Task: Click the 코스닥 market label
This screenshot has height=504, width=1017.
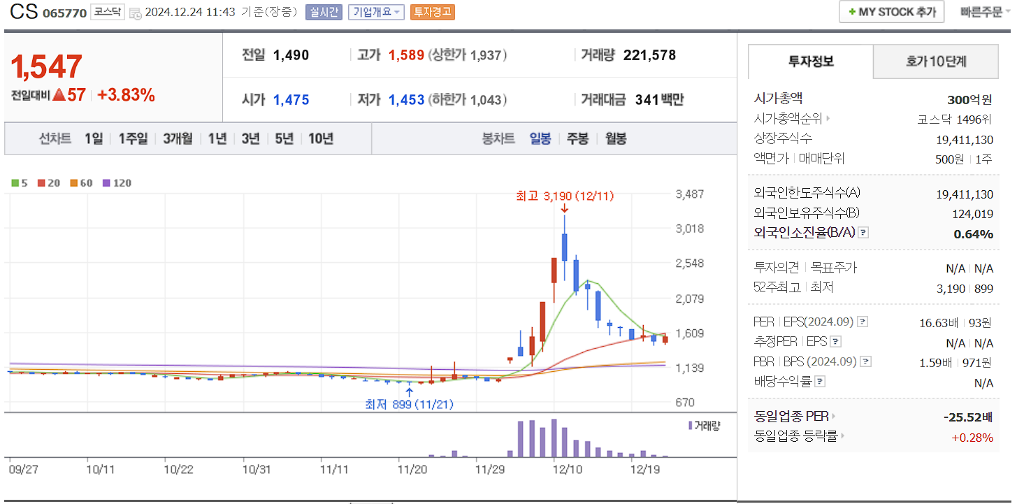Action: 108,13
